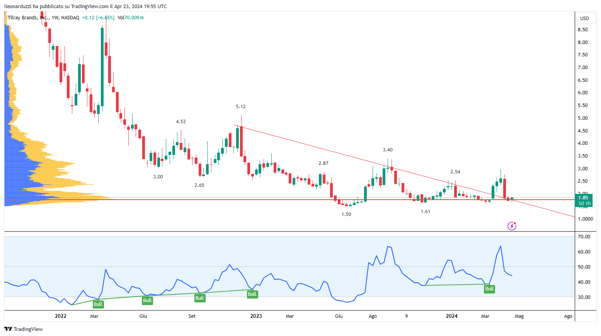The width and height of the screenshot is (601, 336).
Task: Click the 9 label on time axis
Action: coord(407,316)
